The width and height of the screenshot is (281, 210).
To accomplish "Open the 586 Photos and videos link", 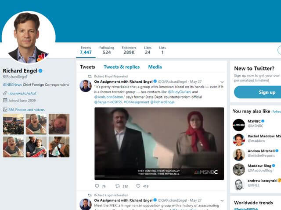I will (26, 110).
